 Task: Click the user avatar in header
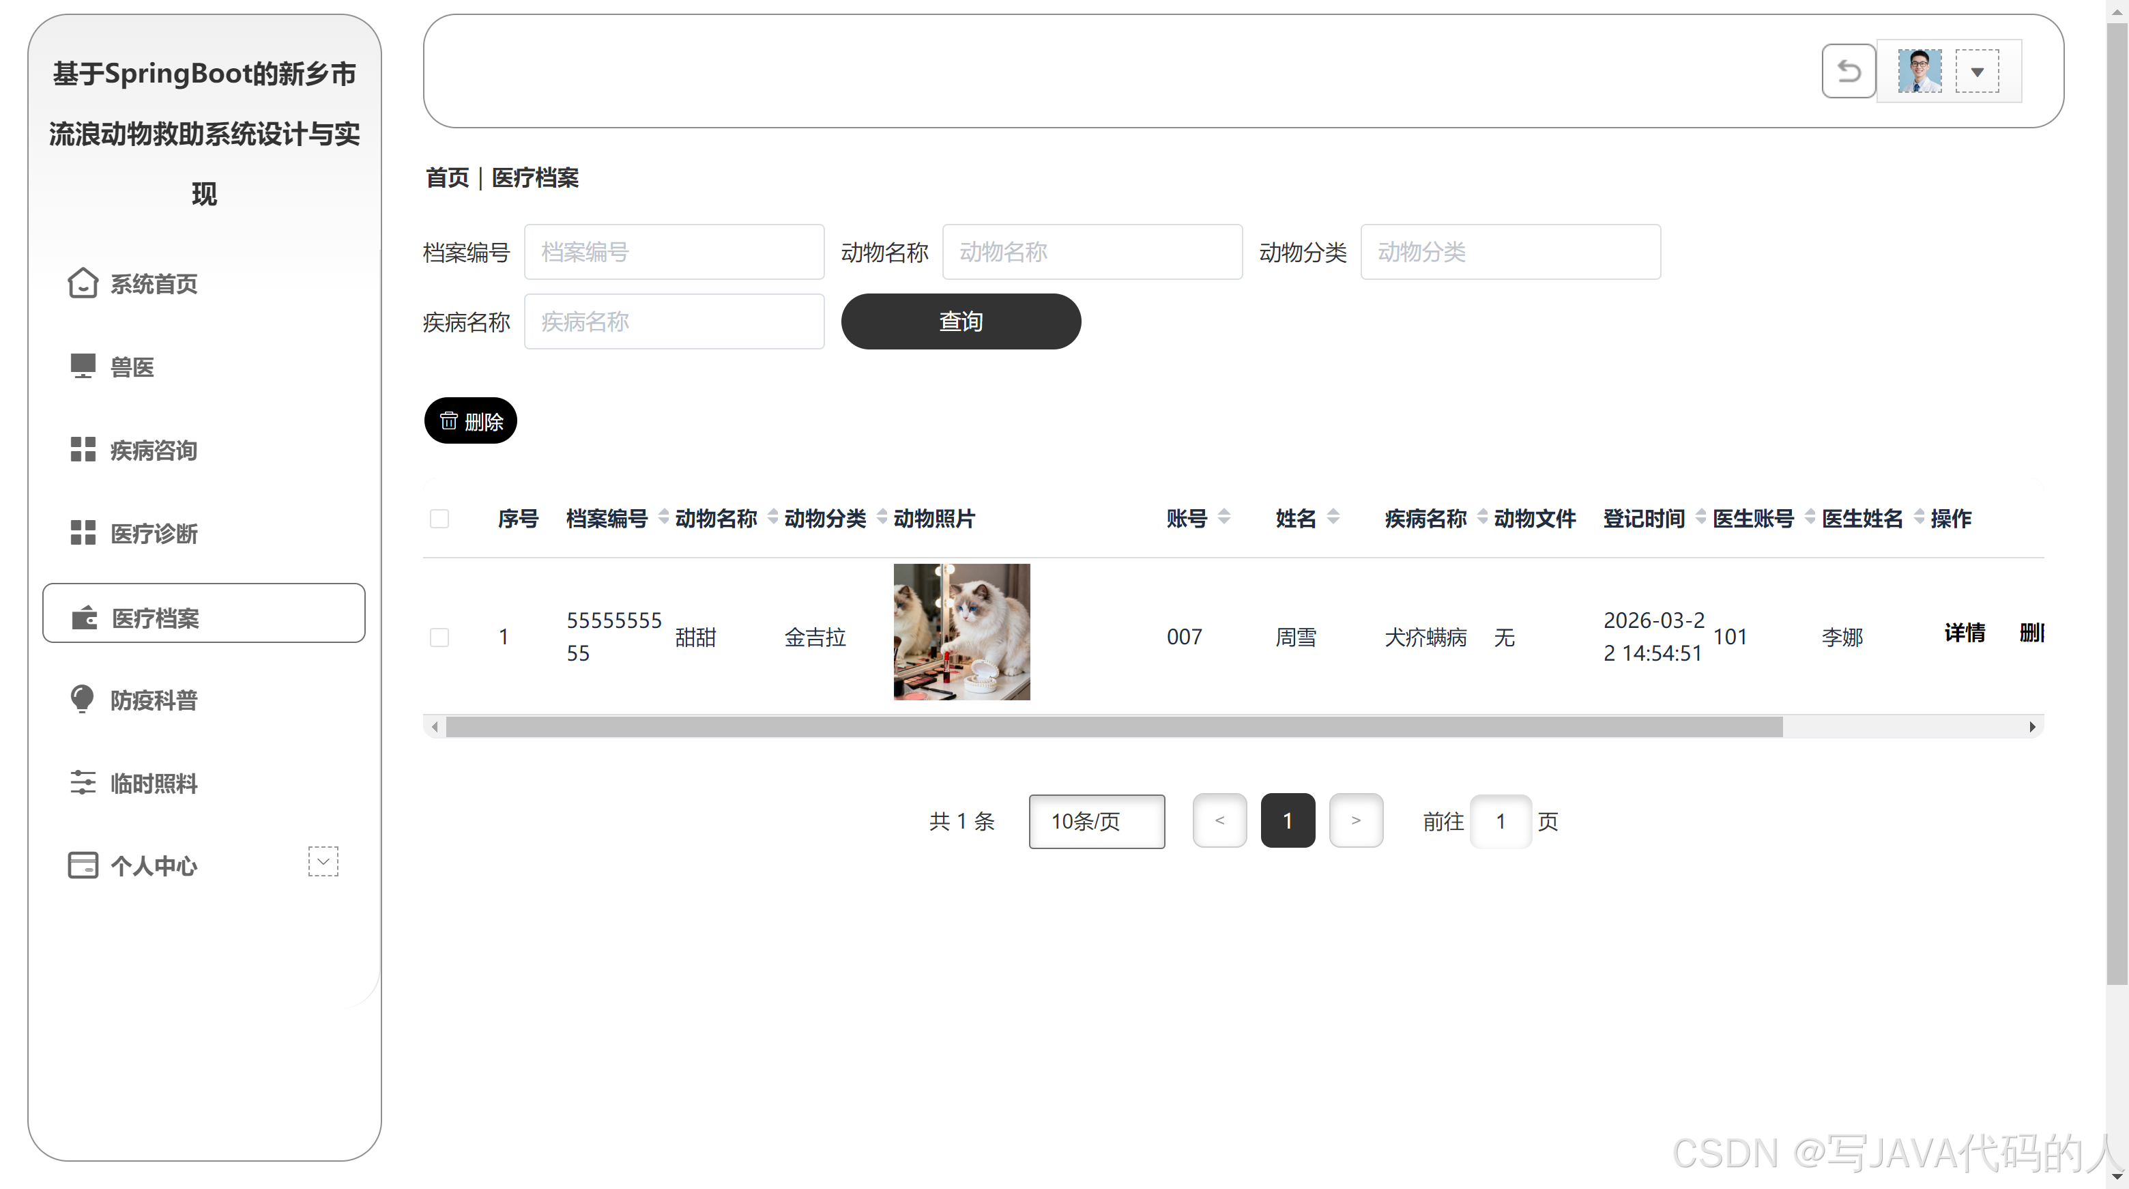pyautogui.click(x=1919, y=71)
